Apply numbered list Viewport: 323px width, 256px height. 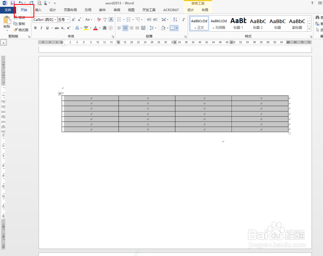[129, 20]
